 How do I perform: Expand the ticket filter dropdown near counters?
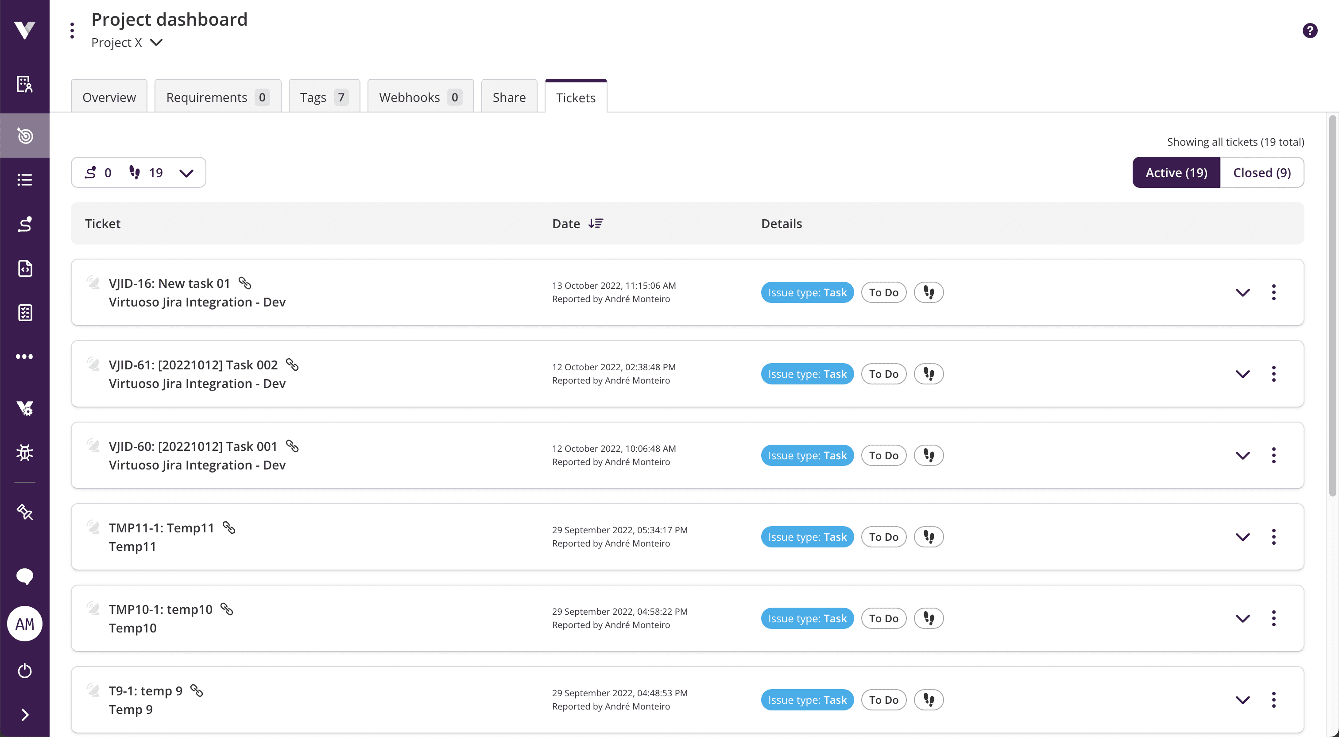tap(186, 172)
